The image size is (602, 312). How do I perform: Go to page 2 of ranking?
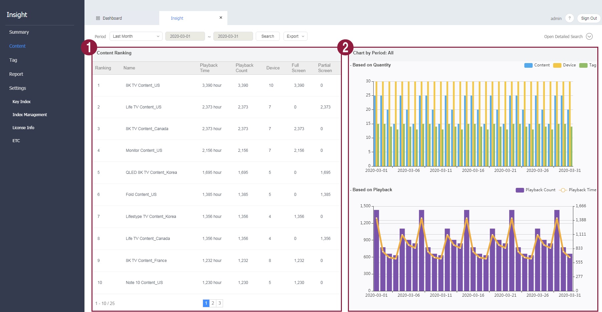tap(213, 303)
